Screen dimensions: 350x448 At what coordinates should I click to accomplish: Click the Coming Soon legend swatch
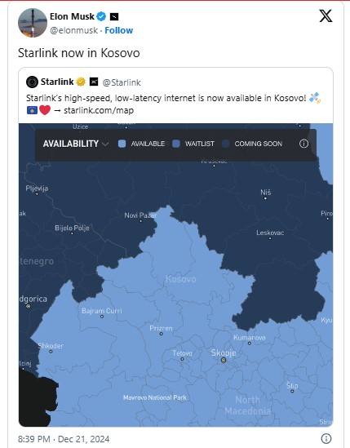[226, 144]
